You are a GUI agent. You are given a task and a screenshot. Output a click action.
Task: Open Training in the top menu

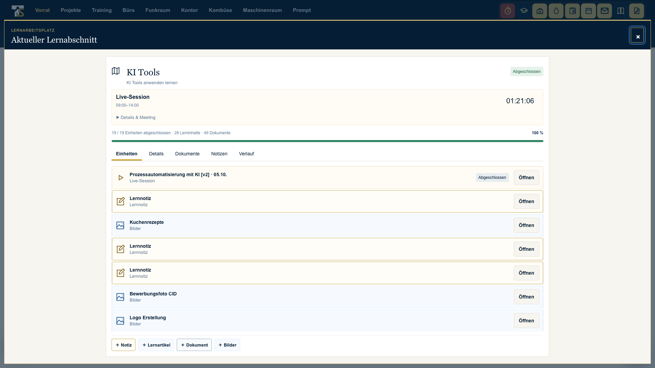tap(102, 10)
